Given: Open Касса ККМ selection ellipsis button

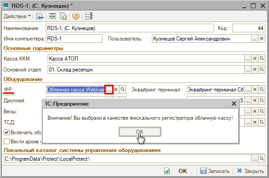Looking at the screenshot, I should (248, 59).
